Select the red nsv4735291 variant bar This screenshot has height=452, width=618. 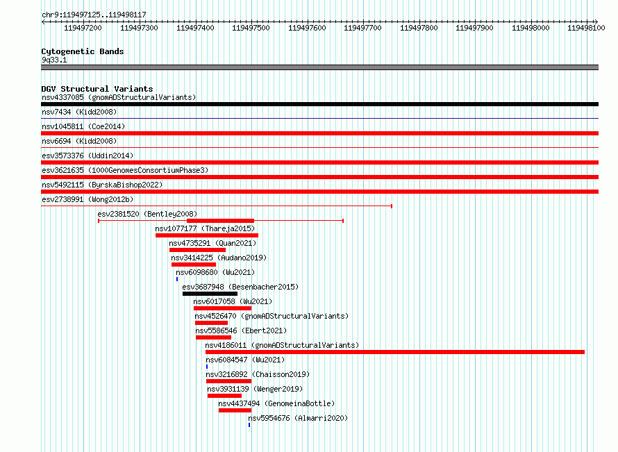197,250
